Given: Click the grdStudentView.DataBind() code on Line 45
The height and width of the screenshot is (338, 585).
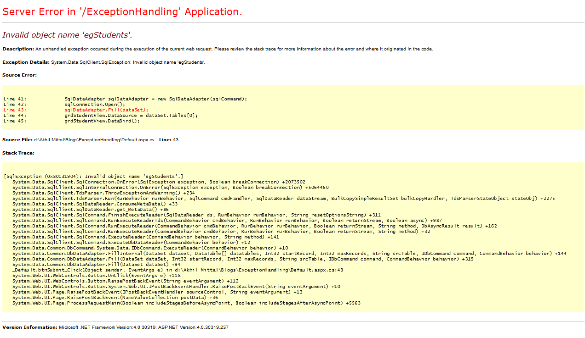Looking at the screenshot, I should 102,121.
